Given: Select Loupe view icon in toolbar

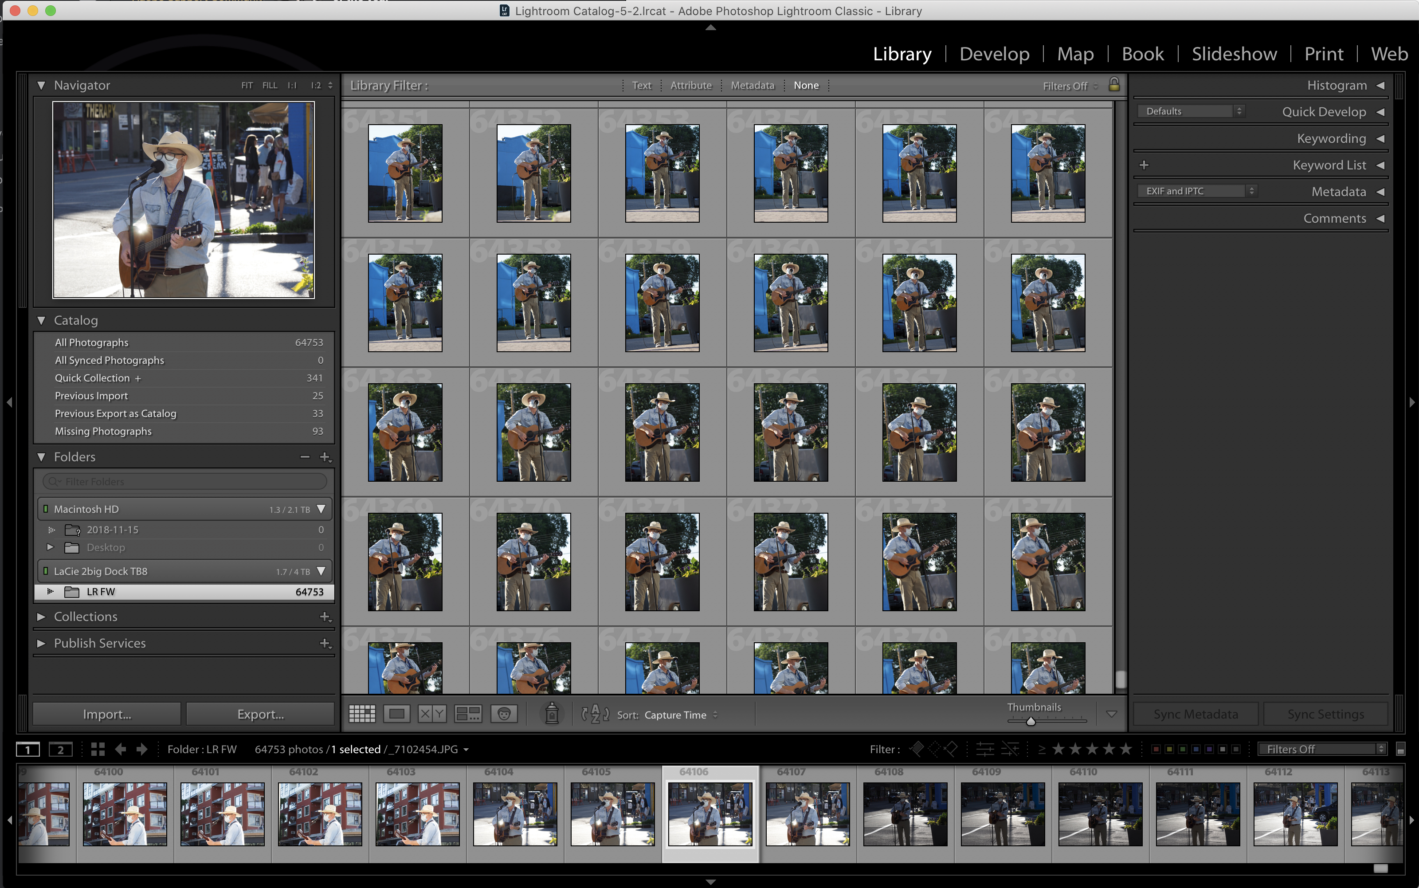Looking at the screenshot, I should (x=397, y=714).
